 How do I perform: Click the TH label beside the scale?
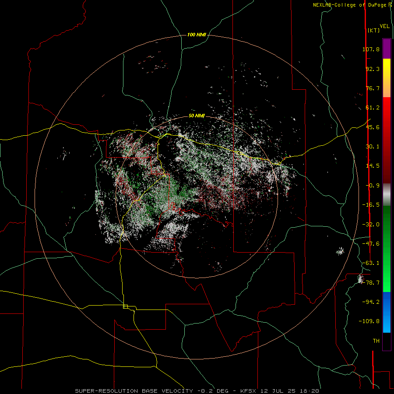[376, 341]
